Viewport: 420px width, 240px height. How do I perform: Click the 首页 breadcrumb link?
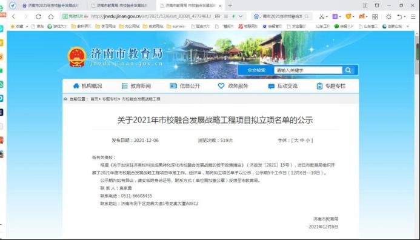(94, 99)
